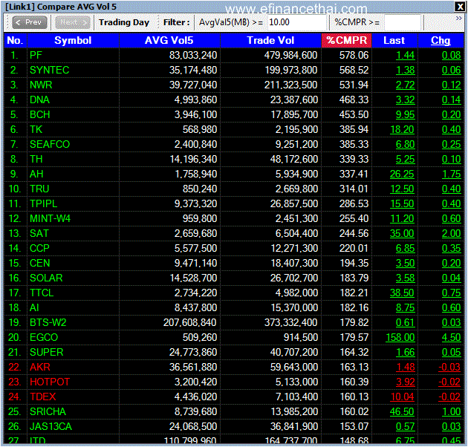Select symbol SEAFCO
This screenshot has width=468, height=447.
(50, 145)
